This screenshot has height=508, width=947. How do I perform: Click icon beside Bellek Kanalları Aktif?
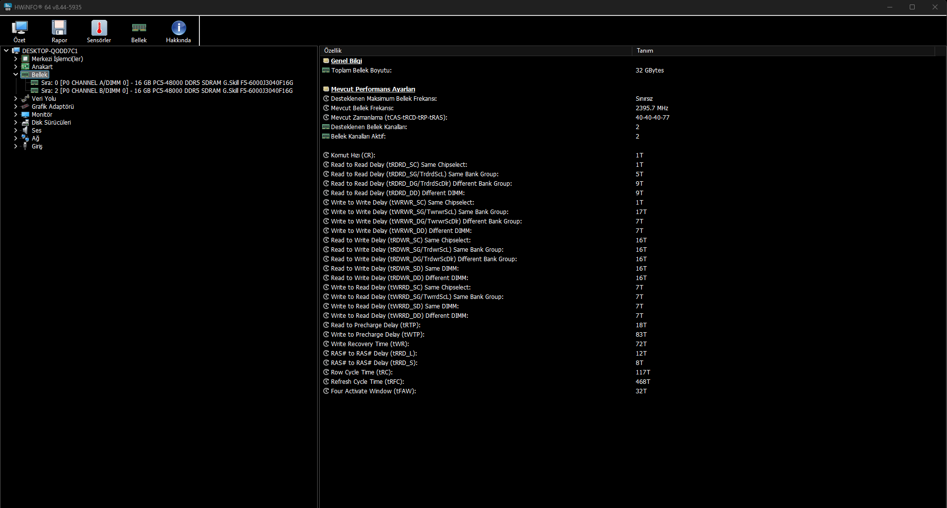(326, 136)
